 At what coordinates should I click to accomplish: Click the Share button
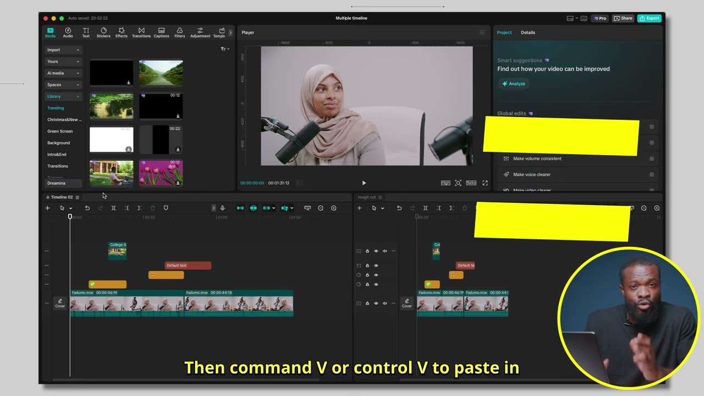[623, 18]
